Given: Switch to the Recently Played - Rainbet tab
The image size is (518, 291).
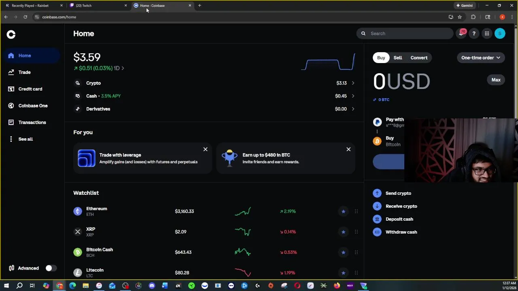Looking at the screenshot, I should click(32, 6).
